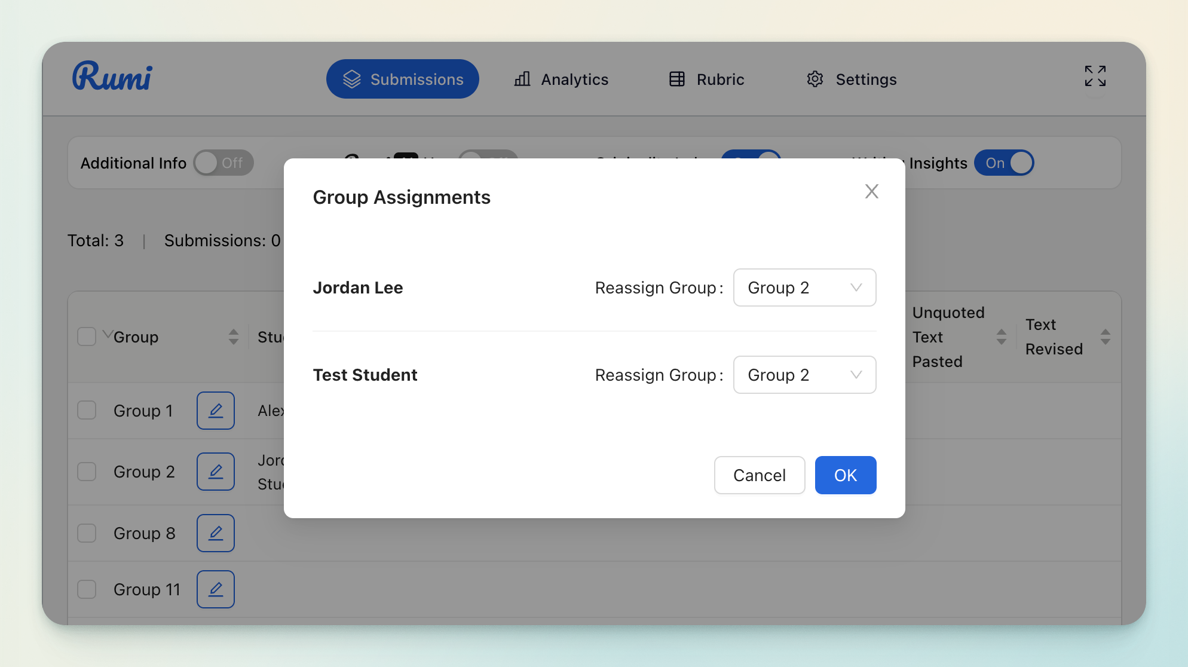Click the edit pencil for Group 8
The image size is (1188, 667).
point(216,533)
